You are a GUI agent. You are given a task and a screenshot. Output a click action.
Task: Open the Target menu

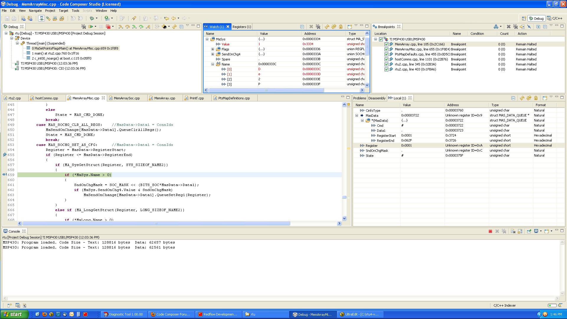pyautogui.click(x=63, y=11)
